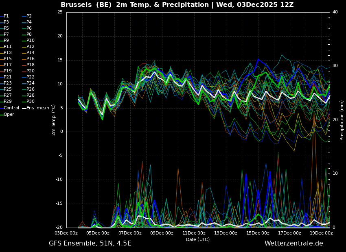
Task: Pick the P22 legend item
Action: (28, 77)
